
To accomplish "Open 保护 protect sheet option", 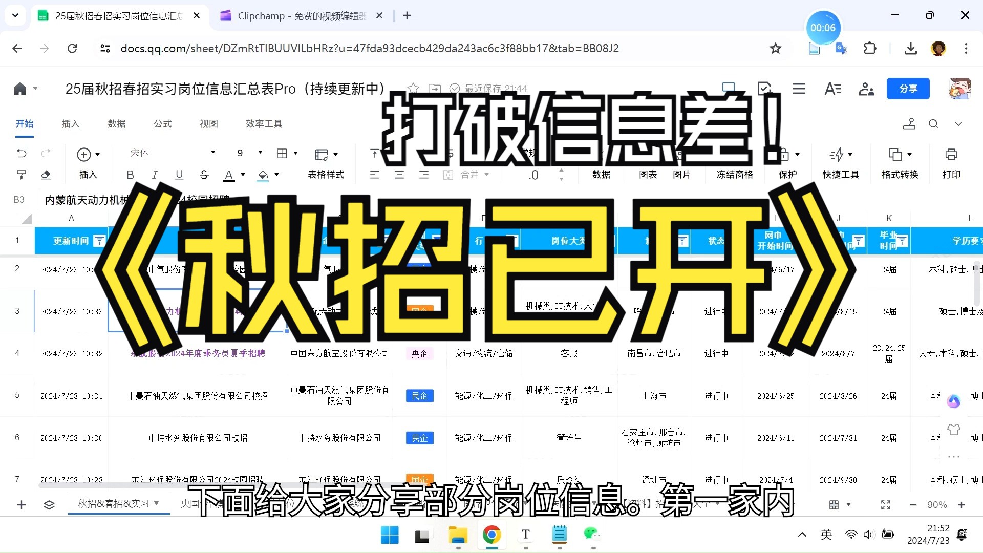I will point(788,175).
